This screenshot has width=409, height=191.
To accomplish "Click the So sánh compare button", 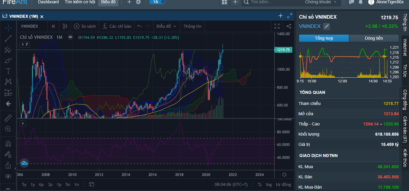I will pos(85,26).
